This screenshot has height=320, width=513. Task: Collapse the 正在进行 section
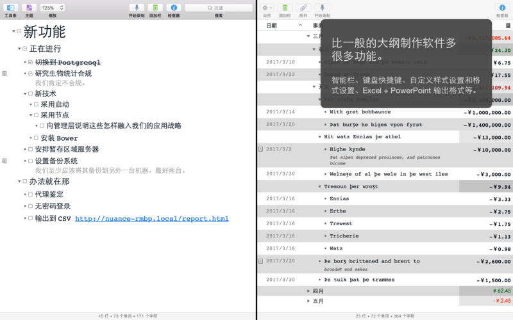(x=19, y=49)
